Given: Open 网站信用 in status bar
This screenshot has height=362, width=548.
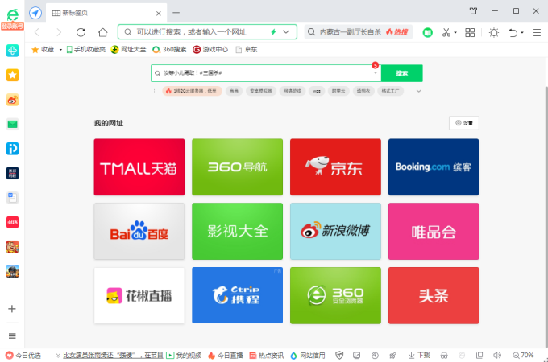Looking at the screenshot, I should 308,356.
